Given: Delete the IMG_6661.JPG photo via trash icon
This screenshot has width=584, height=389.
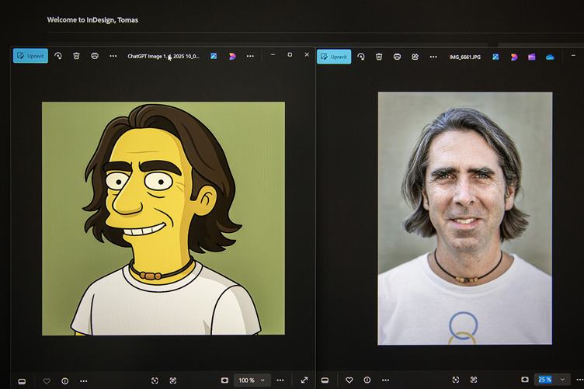Looking at the screenshot, I should (379, 57).
